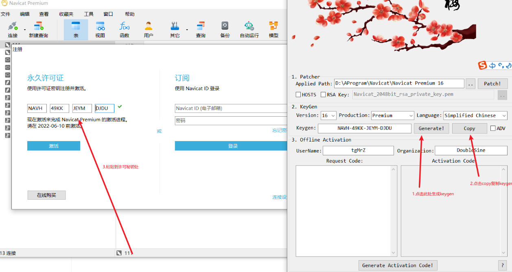The image size is (512, 272).
Task: Click the second license key box 49KK
Action: 59,108
